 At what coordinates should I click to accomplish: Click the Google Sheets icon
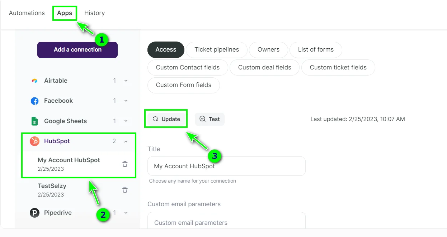coord(34,121)
